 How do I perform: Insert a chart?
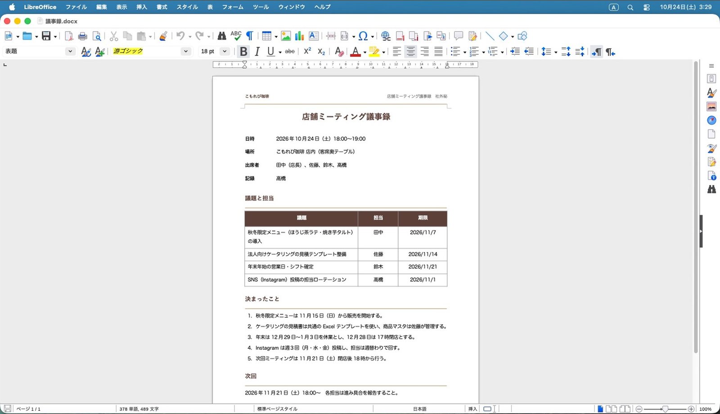[299, 36]
